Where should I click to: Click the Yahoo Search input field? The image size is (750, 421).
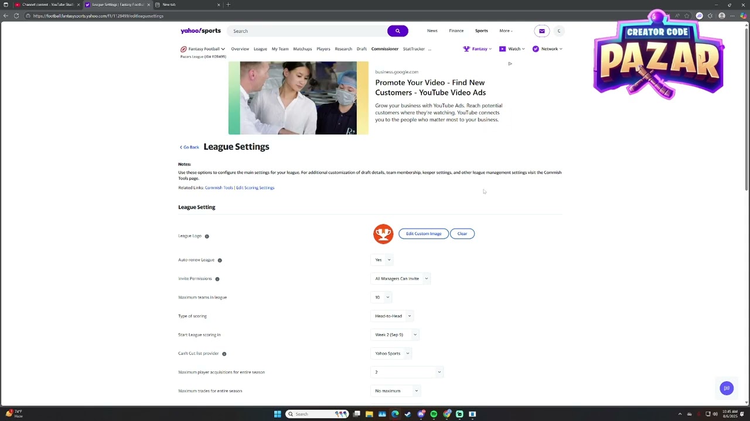click(308, 31)
